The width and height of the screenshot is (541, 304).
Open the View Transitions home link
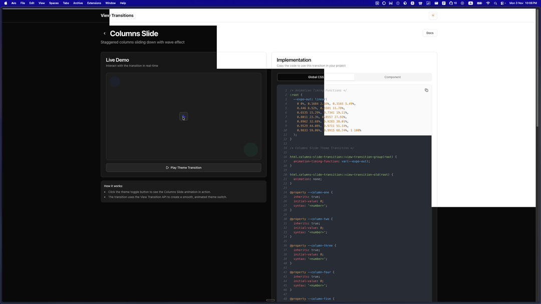click(117, 16)
